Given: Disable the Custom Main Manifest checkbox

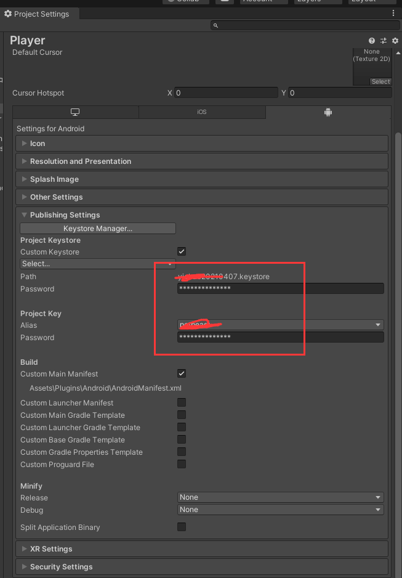Looking at the screenshot, I should pos(181,373).
